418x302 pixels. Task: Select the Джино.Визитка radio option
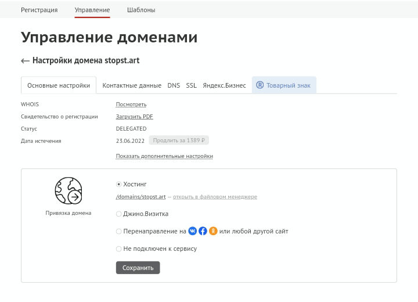click(x=119, y=214)
